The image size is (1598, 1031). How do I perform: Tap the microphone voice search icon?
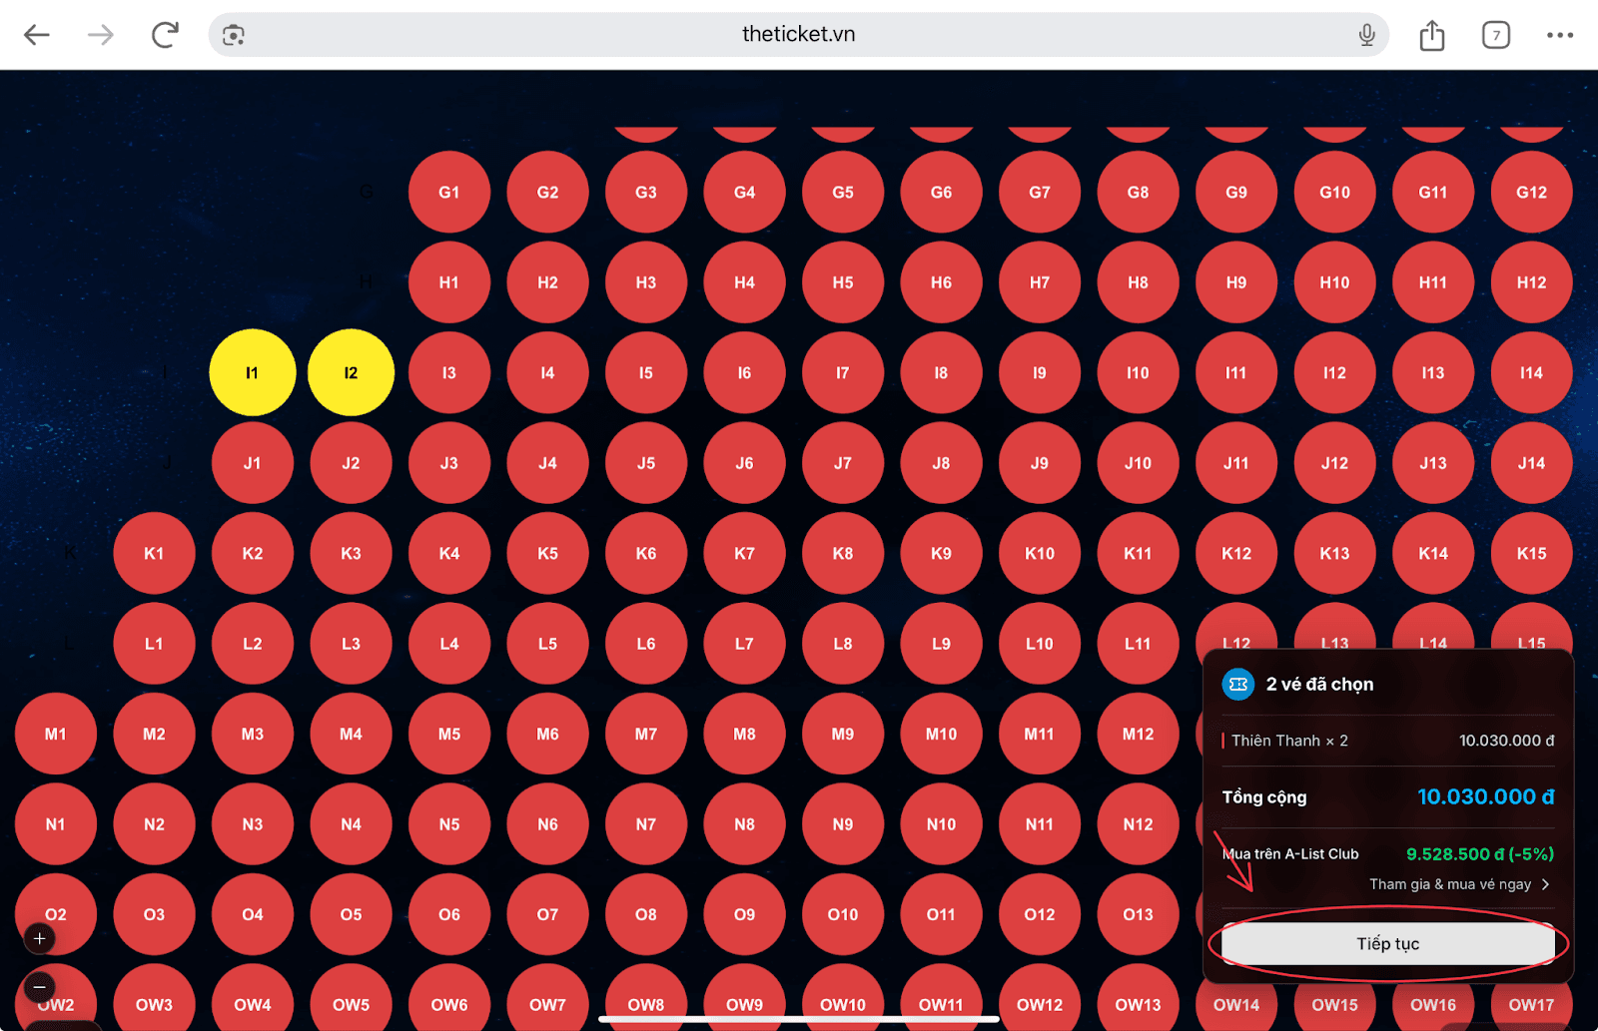(1366, 35)
